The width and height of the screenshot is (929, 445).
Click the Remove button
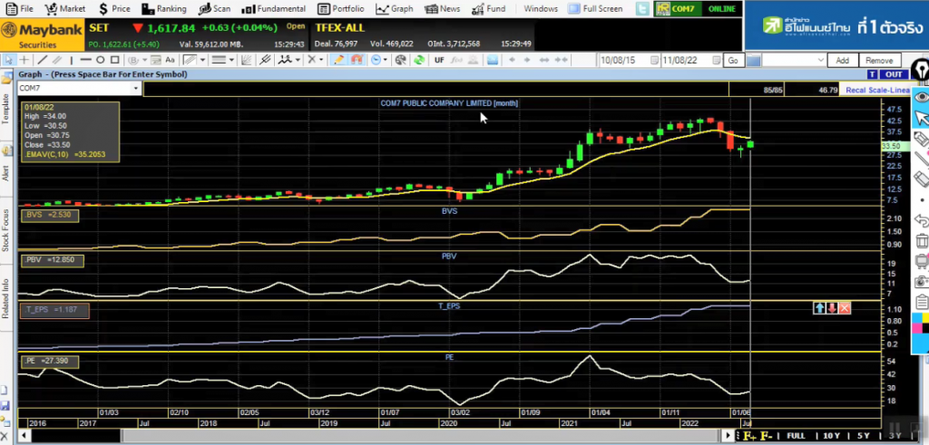point(879,61)
